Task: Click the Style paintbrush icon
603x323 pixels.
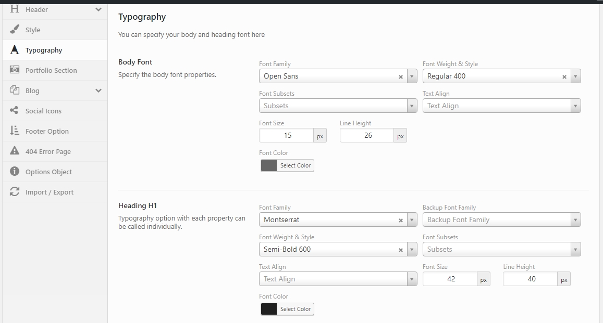Action: point(14,29)
